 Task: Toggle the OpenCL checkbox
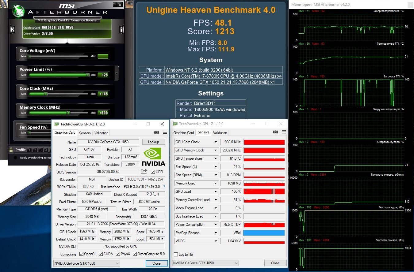point(81,254)
